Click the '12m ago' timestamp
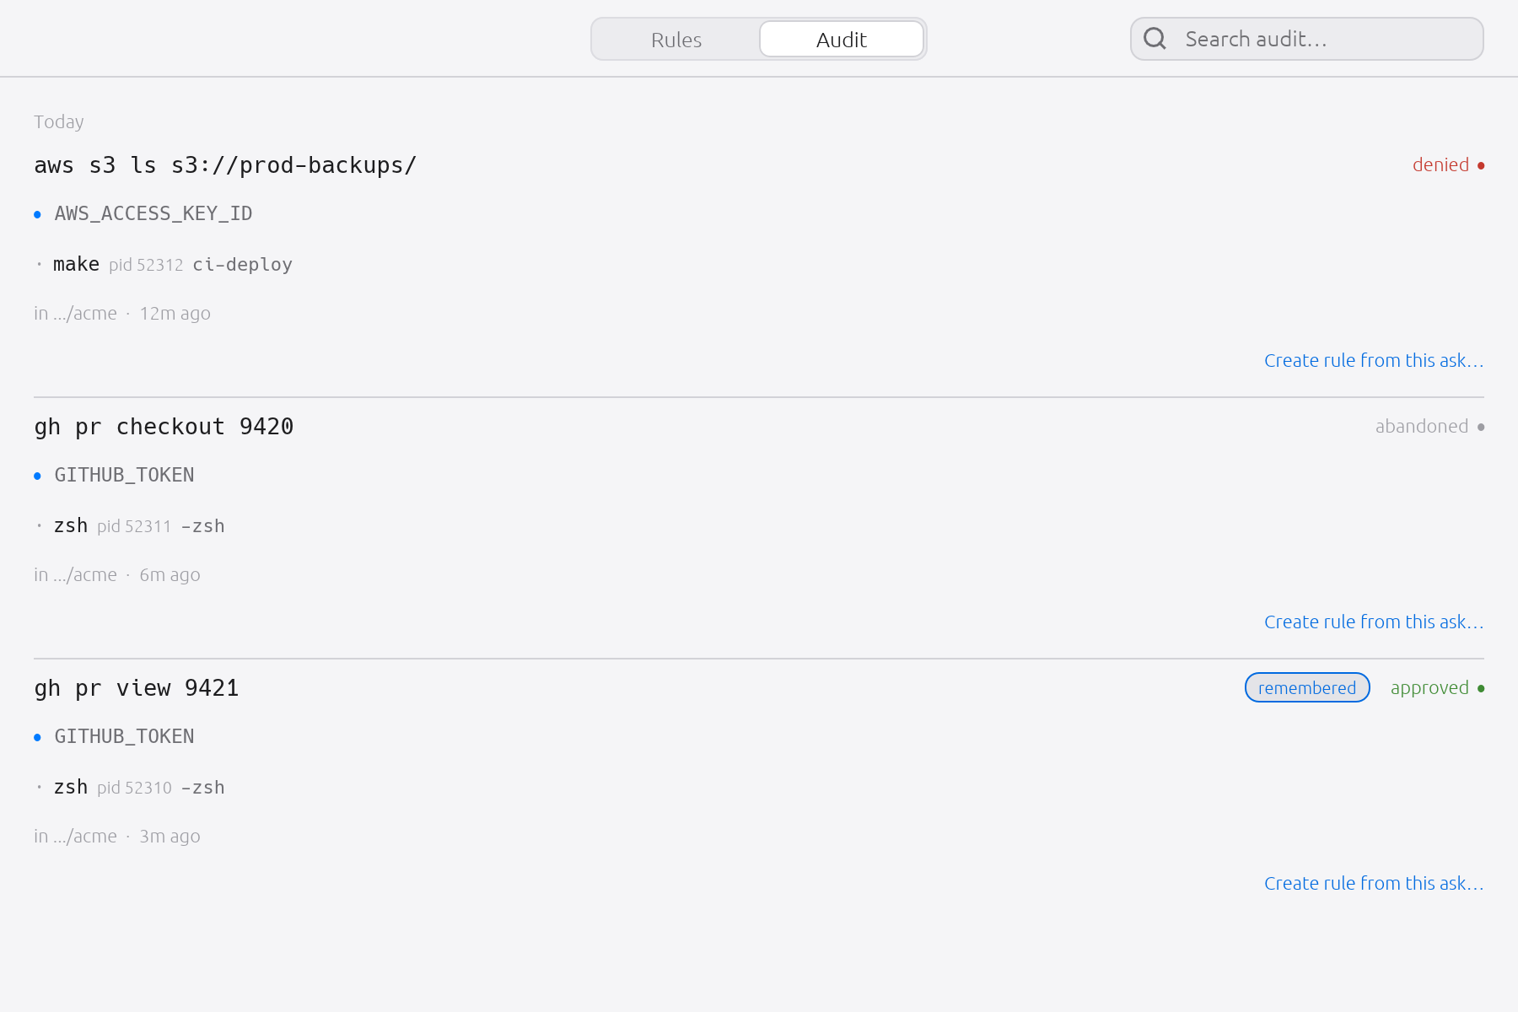 pyautogui.click(x=175, y=313)
